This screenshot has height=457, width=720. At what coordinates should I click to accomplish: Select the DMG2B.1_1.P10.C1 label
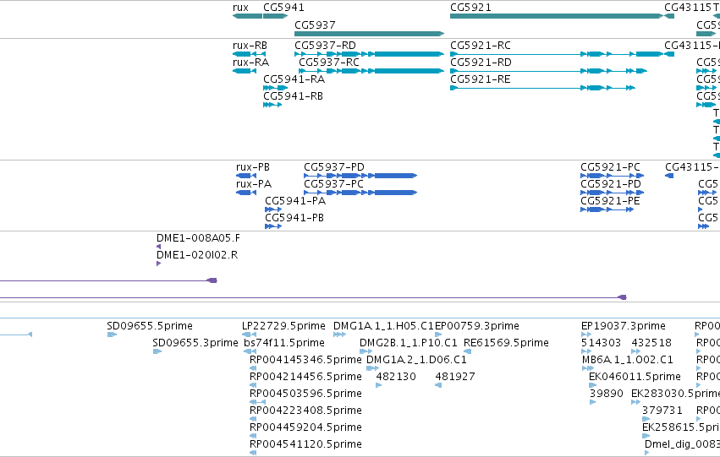[x=408, y=343]
